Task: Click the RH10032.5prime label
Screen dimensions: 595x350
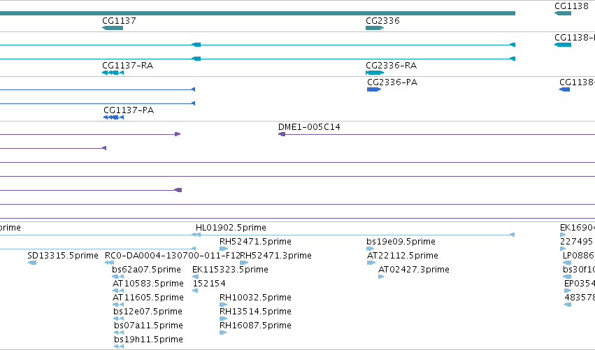Action: coord(255,298)
